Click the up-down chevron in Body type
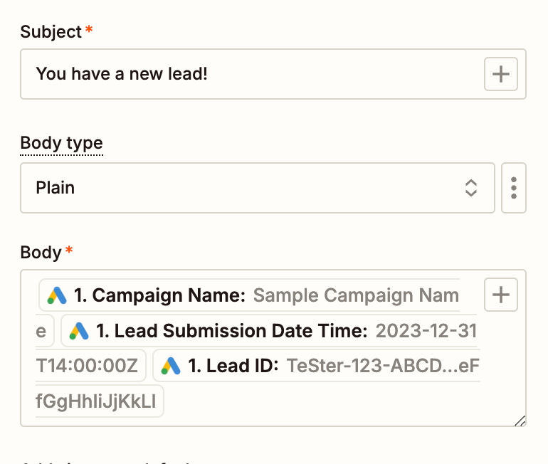The height and width of the screenshot is (464, 548). [470, 188]
